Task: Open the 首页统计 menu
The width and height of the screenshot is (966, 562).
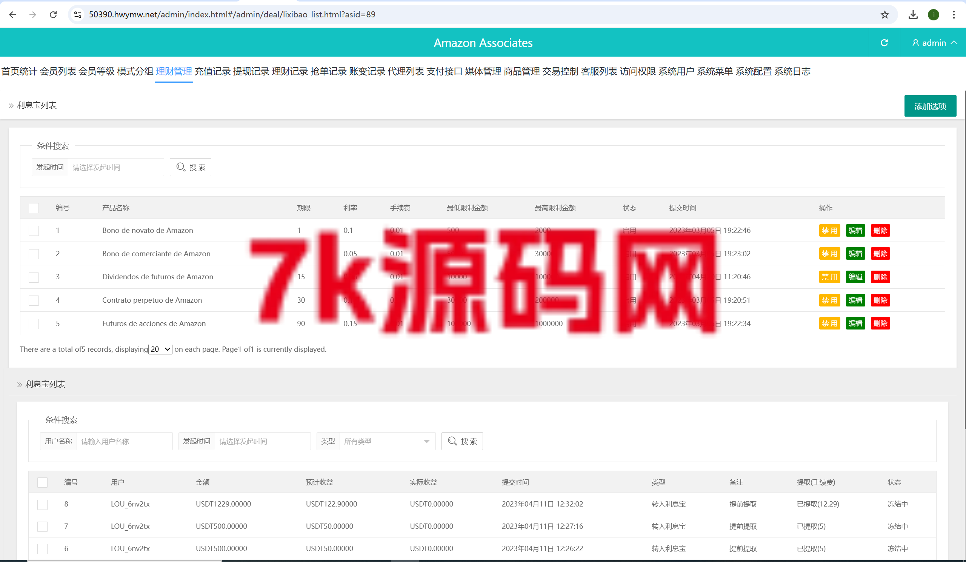Action: (x=19, y=71)
